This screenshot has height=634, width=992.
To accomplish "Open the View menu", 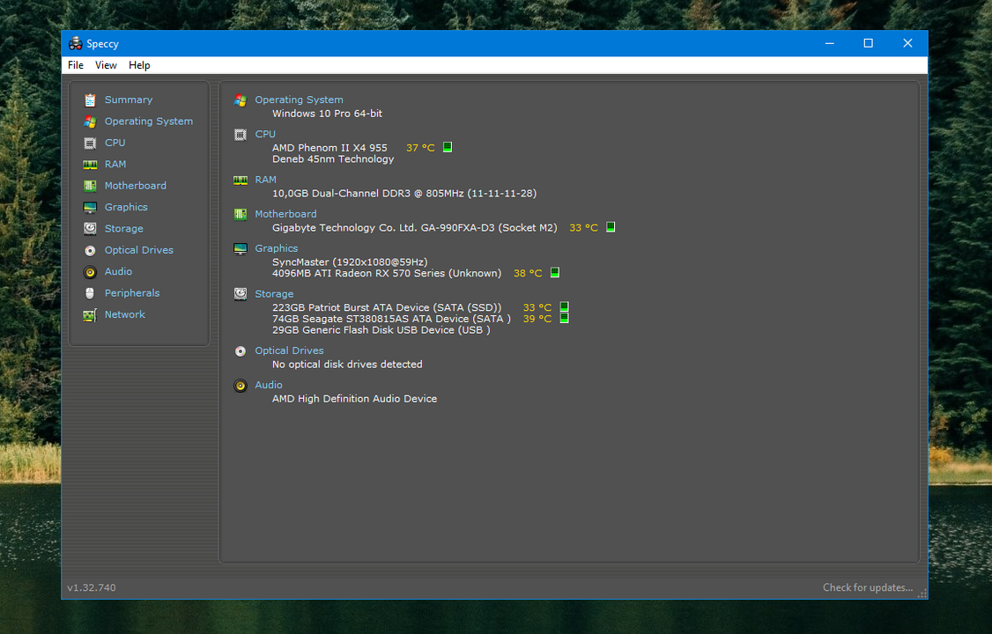I will pyautogui.click(x=106, y=65).
